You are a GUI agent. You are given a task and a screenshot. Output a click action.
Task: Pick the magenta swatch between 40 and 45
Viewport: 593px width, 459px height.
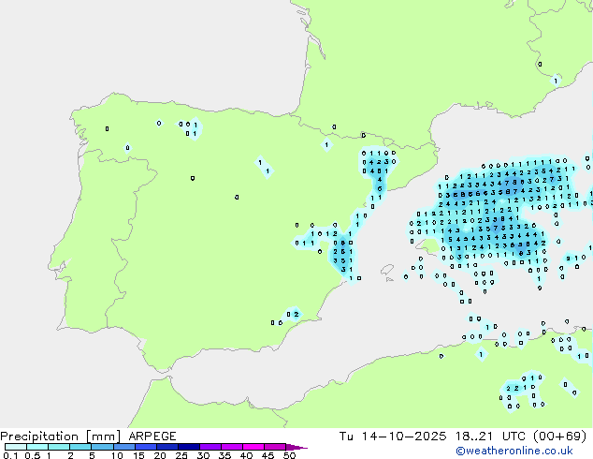[257, 448]
